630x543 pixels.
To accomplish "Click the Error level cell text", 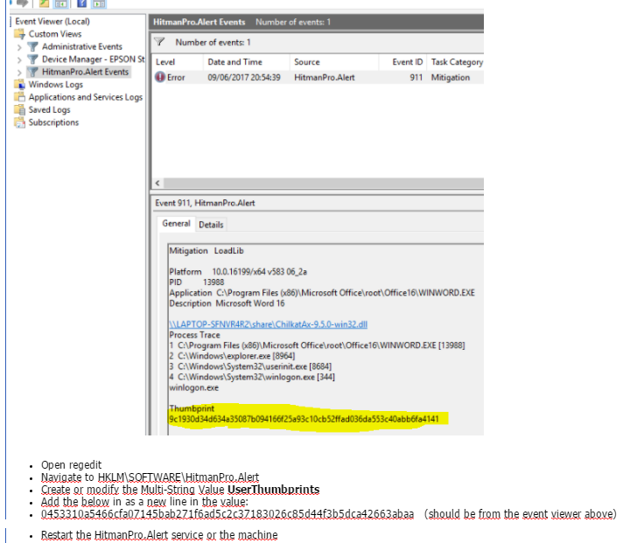I will point(176,77).
